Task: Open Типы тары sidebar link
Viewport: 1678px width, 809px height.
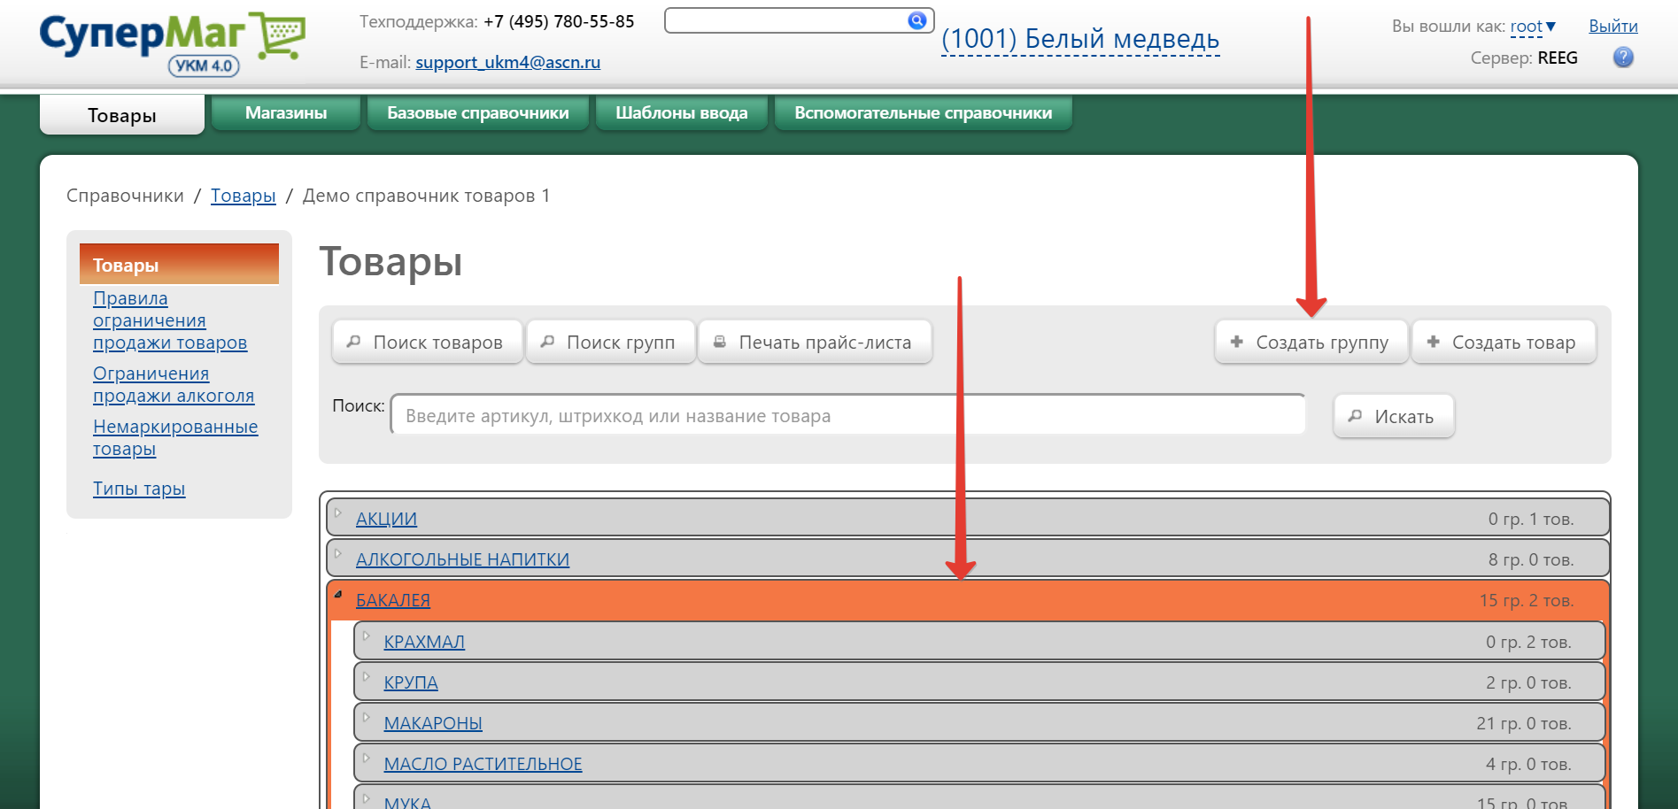Action: click(x=139, y=489)
